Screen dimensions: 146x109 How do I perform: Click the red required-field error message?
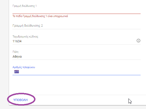coord(40,16)
